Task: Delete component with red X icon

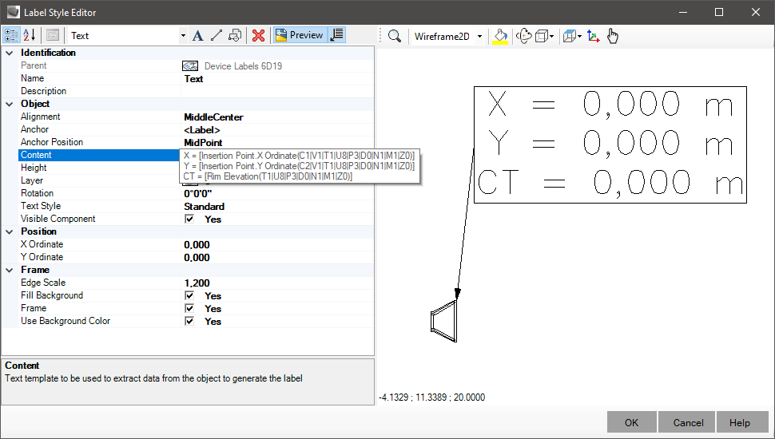Action: click(258, 35)
